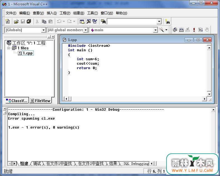This screenshot has width=220, height=176.
Task: Switch to the FileView tab
Action: pyautogui.click(x=40, y=100)
